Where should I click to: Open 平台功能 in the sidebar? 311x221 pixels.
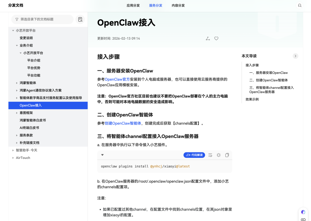[34, 76]
